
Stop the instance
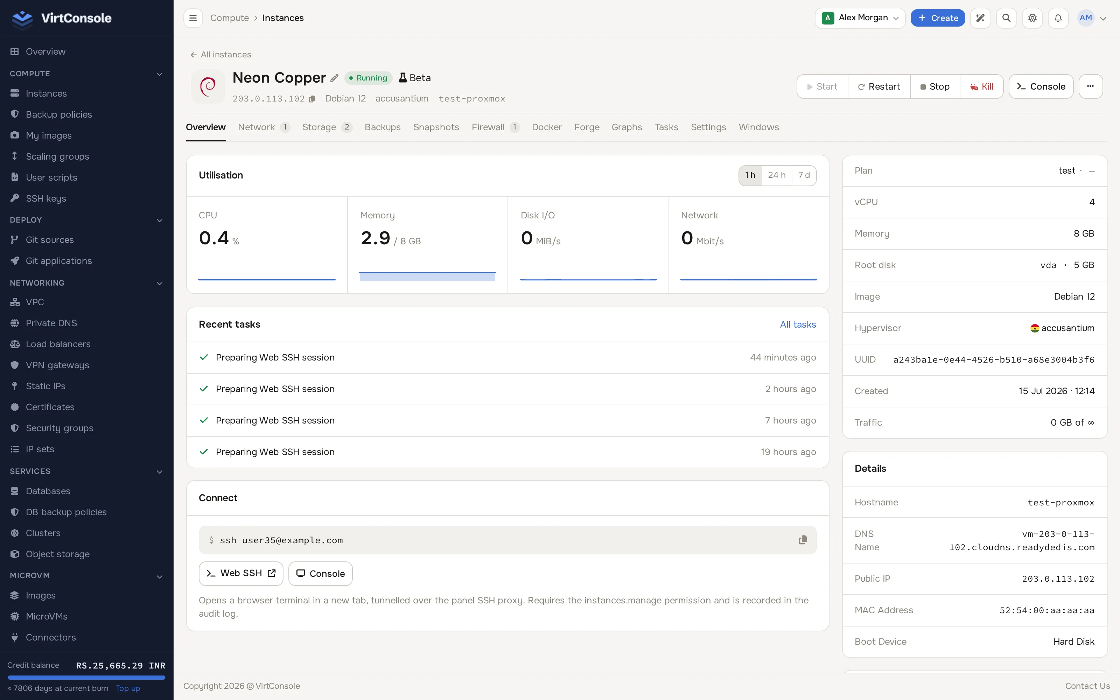click(x=934, y=86)
